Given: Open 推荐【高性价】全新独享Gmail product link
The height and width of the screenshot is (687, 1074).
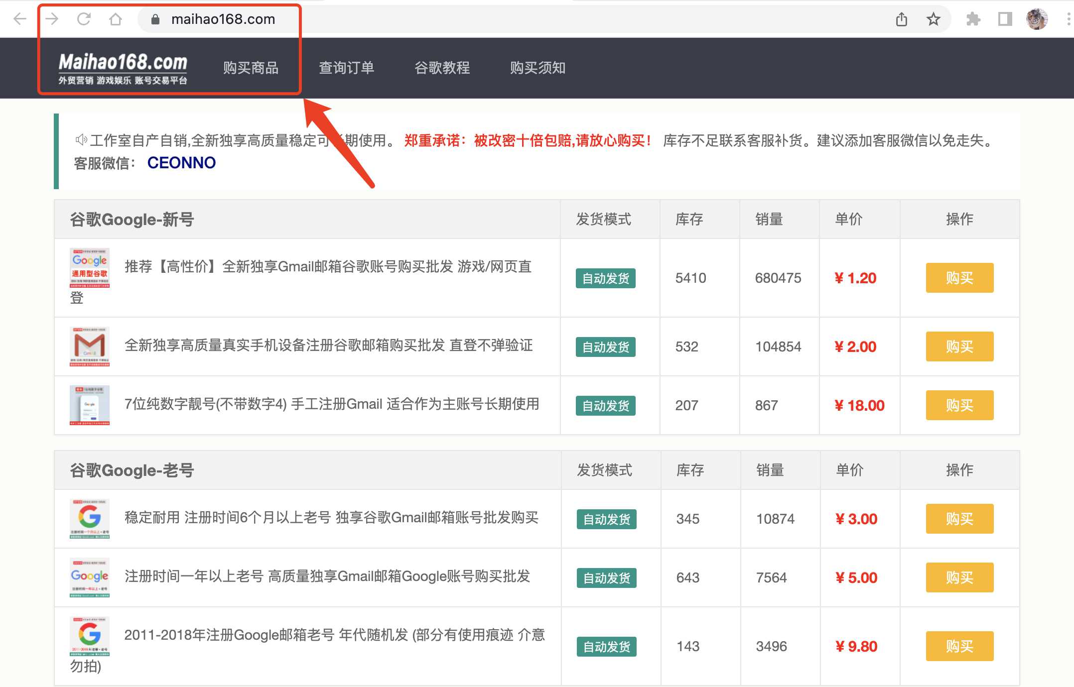Looking at the screenshot, I should 328,267.
